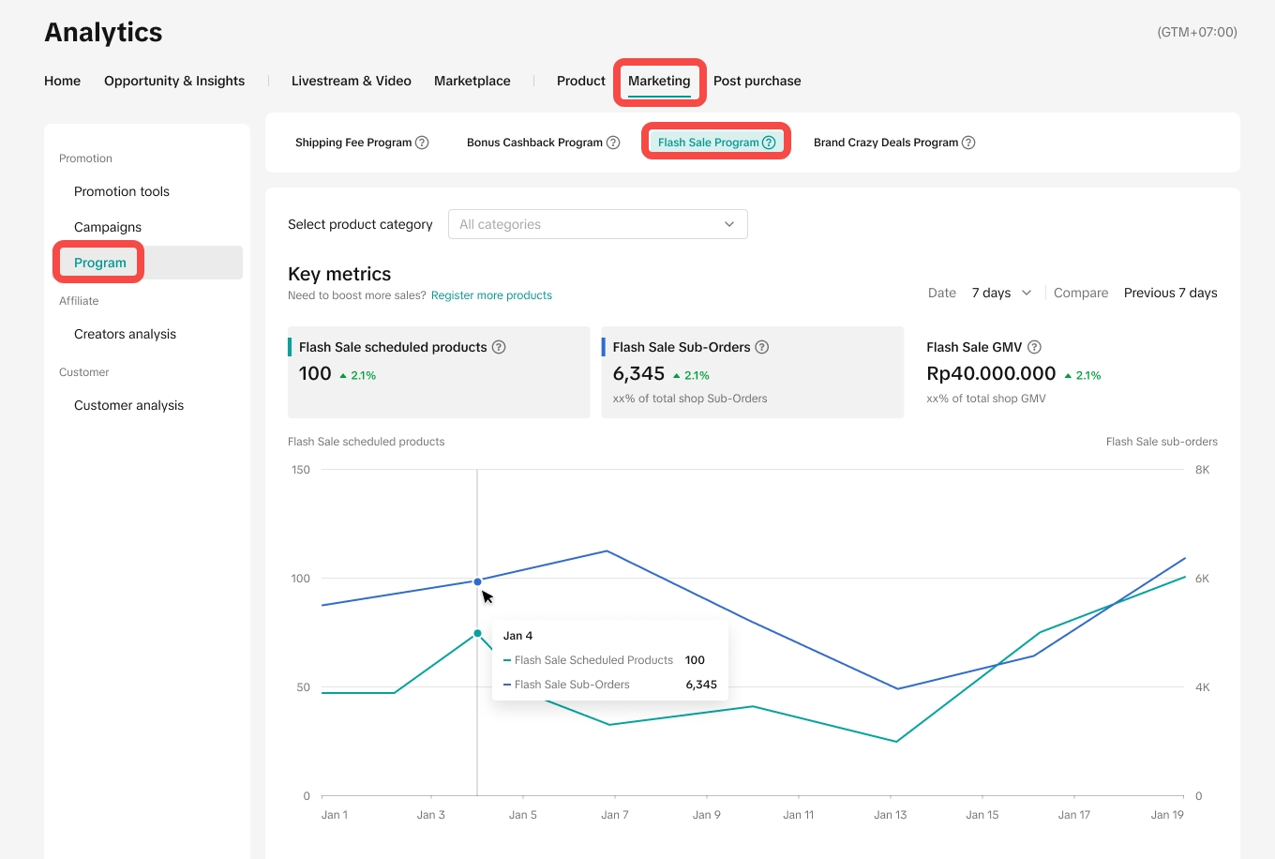
Task: Select the Brand Crazy Deals Program tab
Action: coord(885,143)
